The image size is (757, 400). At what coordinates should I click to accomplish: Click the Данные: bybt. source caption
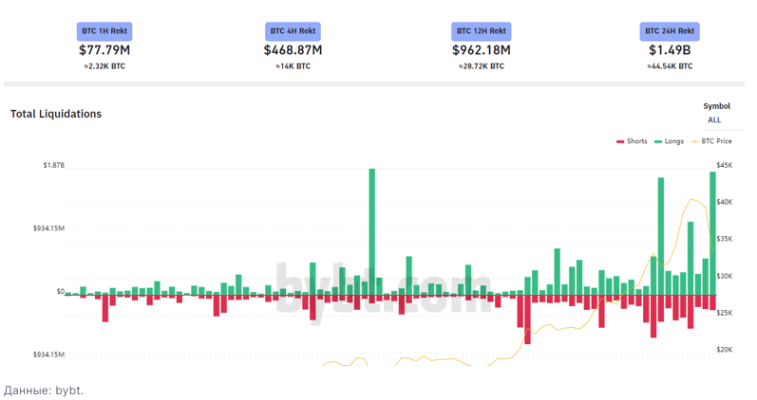coord(44,390)
